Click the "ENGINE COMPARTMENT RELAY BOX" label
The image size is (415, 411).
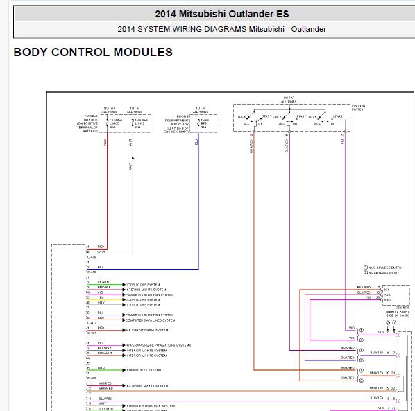(176, 124)
